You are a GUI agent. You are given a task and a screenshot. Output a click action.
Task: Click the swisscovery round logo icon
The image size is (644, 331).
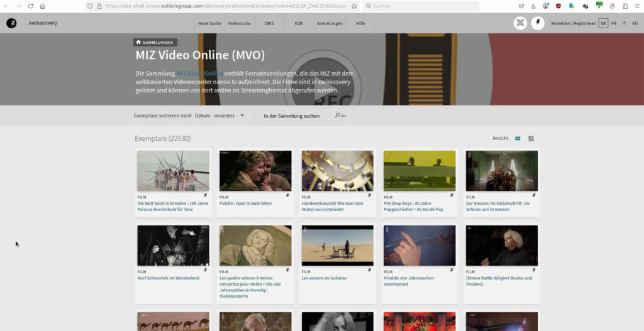tap(11, 23)
